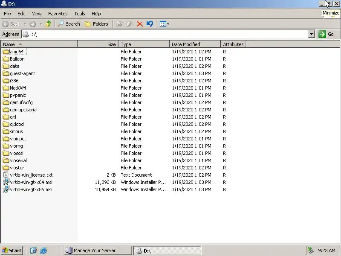The width and height of the screenshot is (341, 256).
Task: Click the Back button
Action: 12,24
